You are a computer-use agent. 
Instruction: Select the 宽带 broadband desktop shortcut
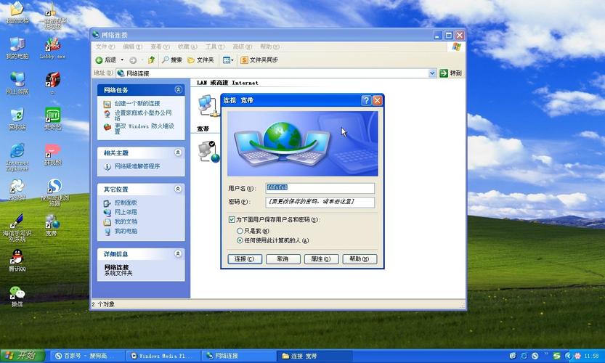point(52,225)
